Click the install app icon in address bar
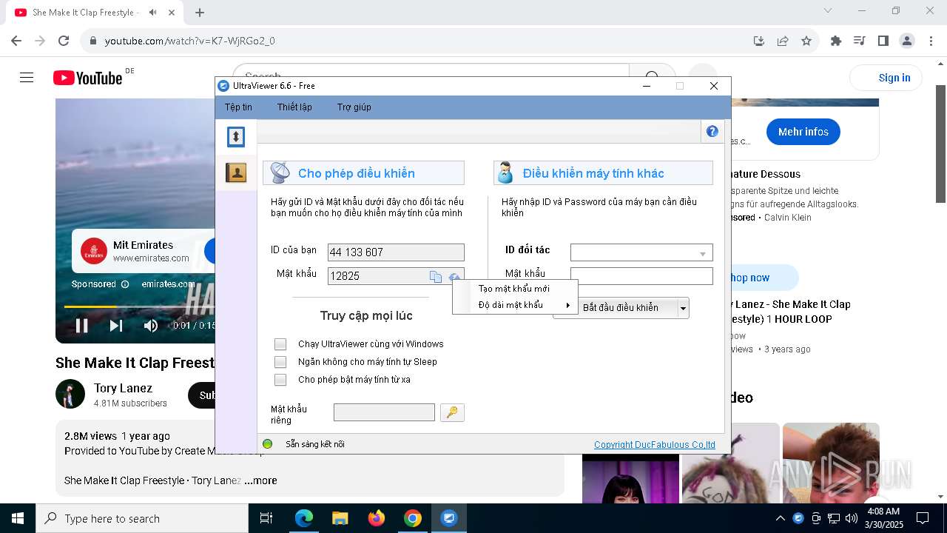The width and height of the screenshot is (947, 533). (759, 41)
